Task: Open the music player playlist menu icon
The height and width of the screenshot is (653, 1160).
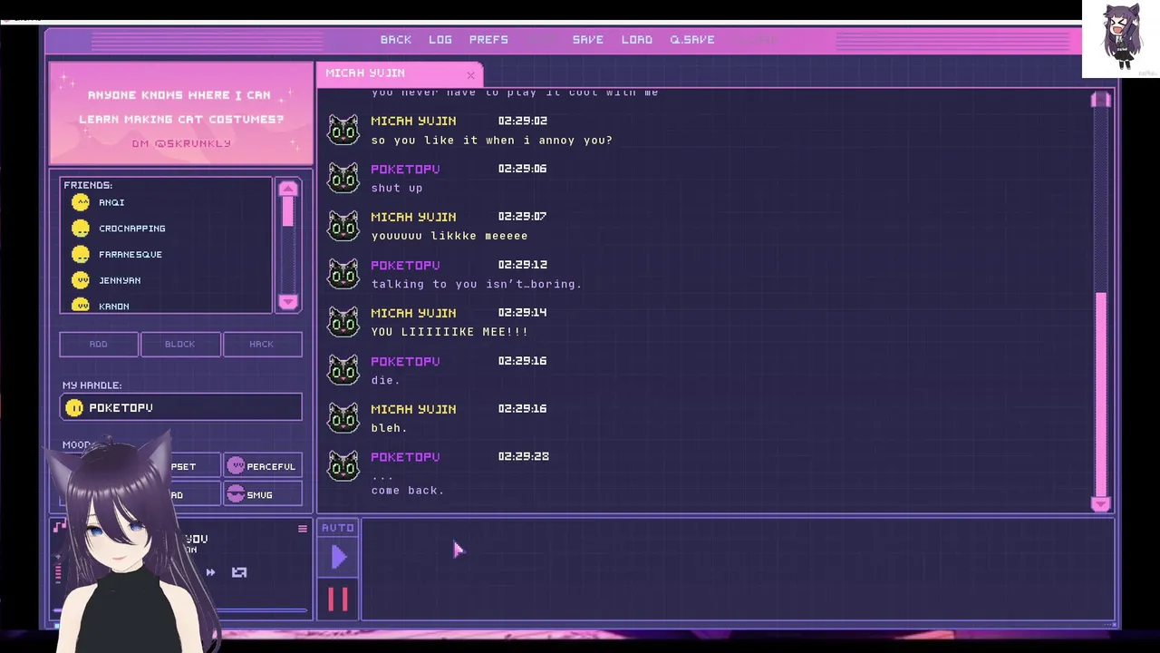Action: [303, 528]
